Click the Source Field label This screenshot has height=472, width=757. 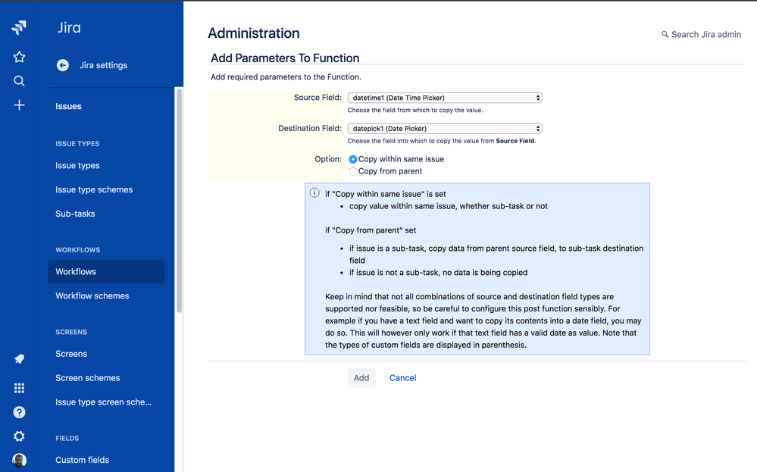point(318,98)
